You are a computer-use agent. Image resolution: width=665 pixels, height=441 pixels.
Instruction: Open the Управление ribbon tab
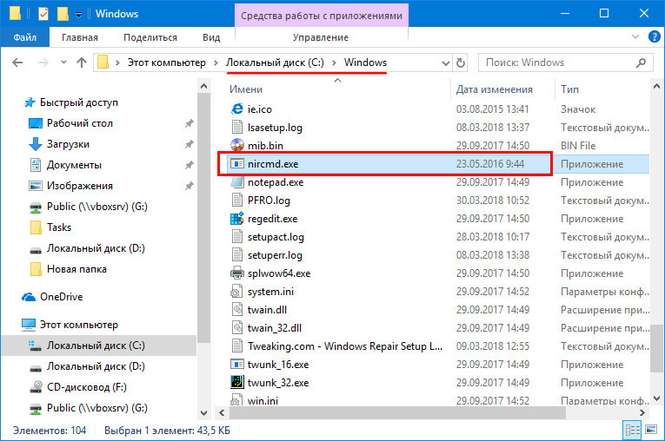click(321, 37)
